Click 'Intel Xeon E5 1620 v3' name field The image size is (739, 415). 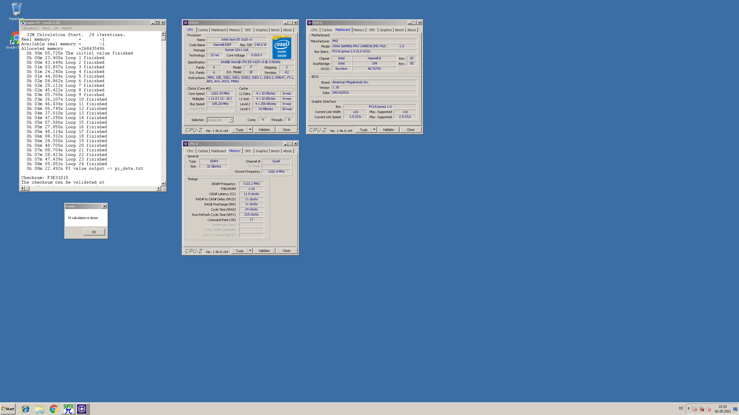237,39
